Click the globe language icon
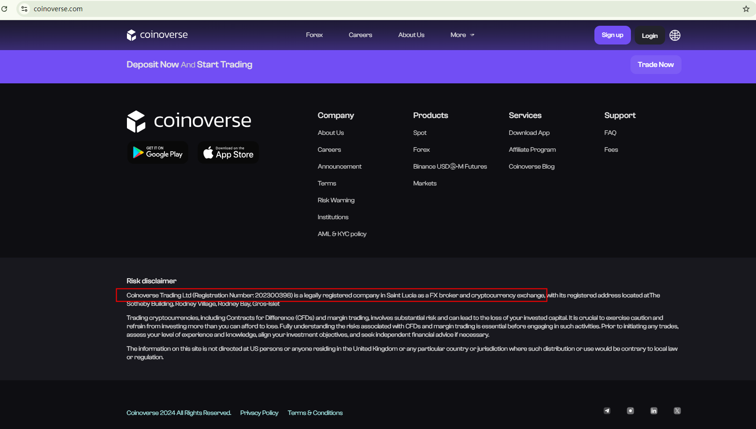 (x=674, y=35)
